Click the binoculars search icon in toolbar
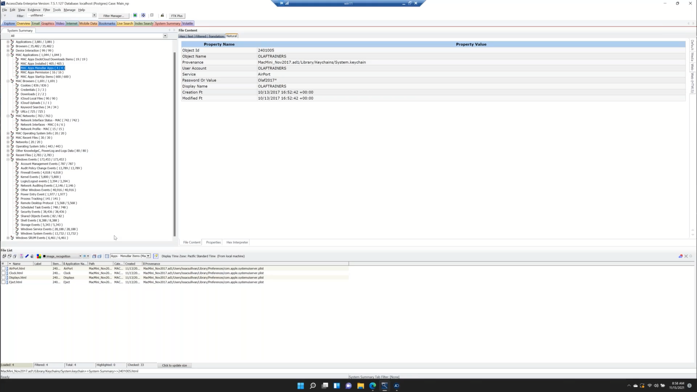Image resolution: width=697 pixels, height=392 pixels. pyautogui.click(x=162, y=15)
